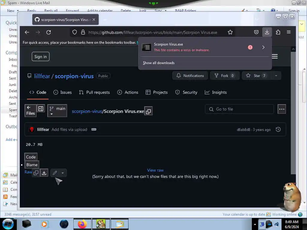This screenshot has height=230, width=307.
Task: Reload the GitHub page
Action: 49,32
